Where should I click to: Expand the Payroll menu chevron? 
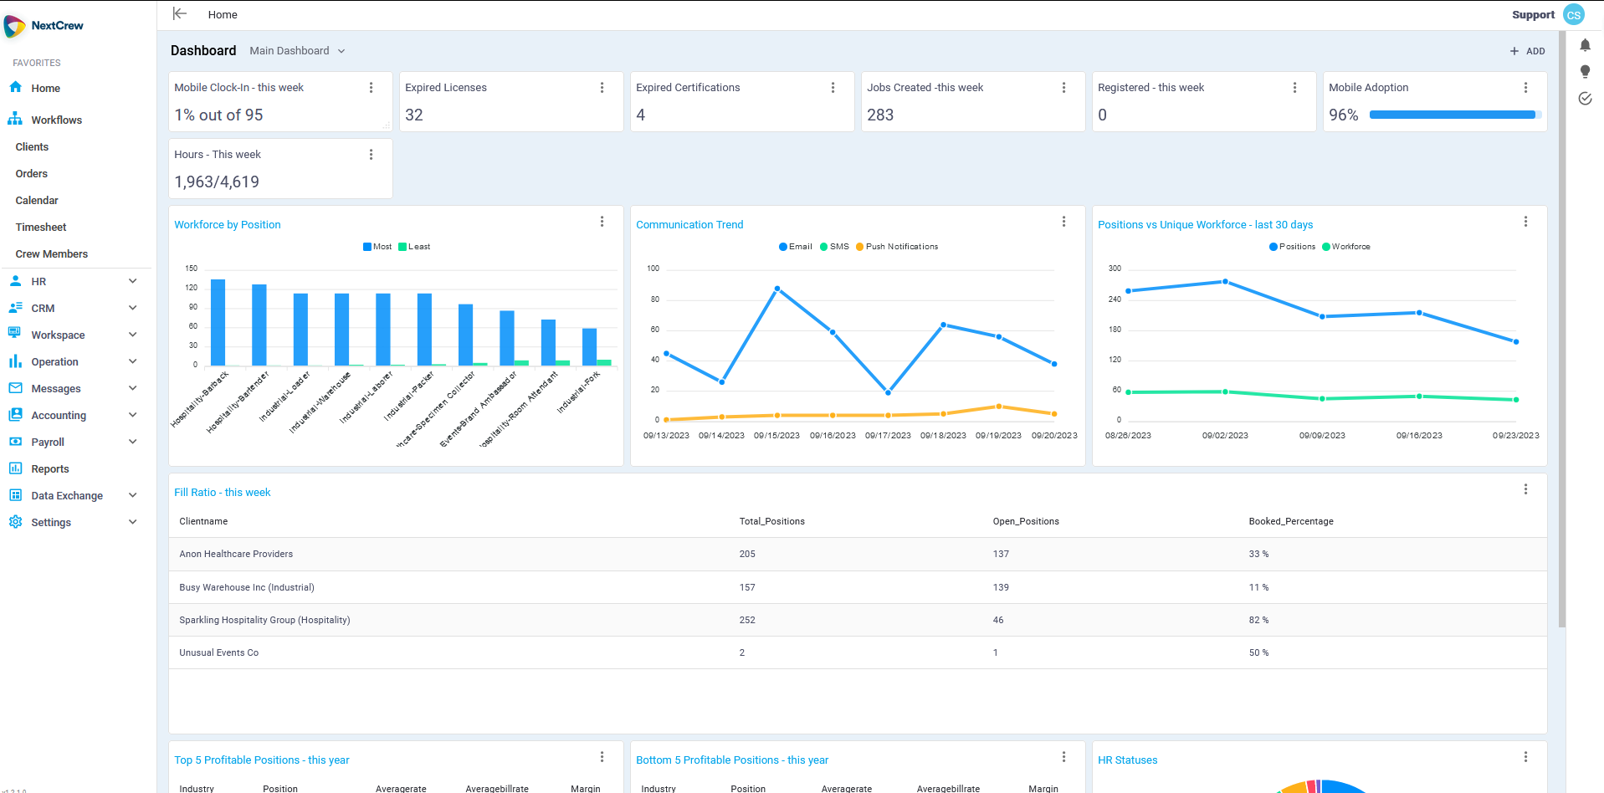coord(132,442)
